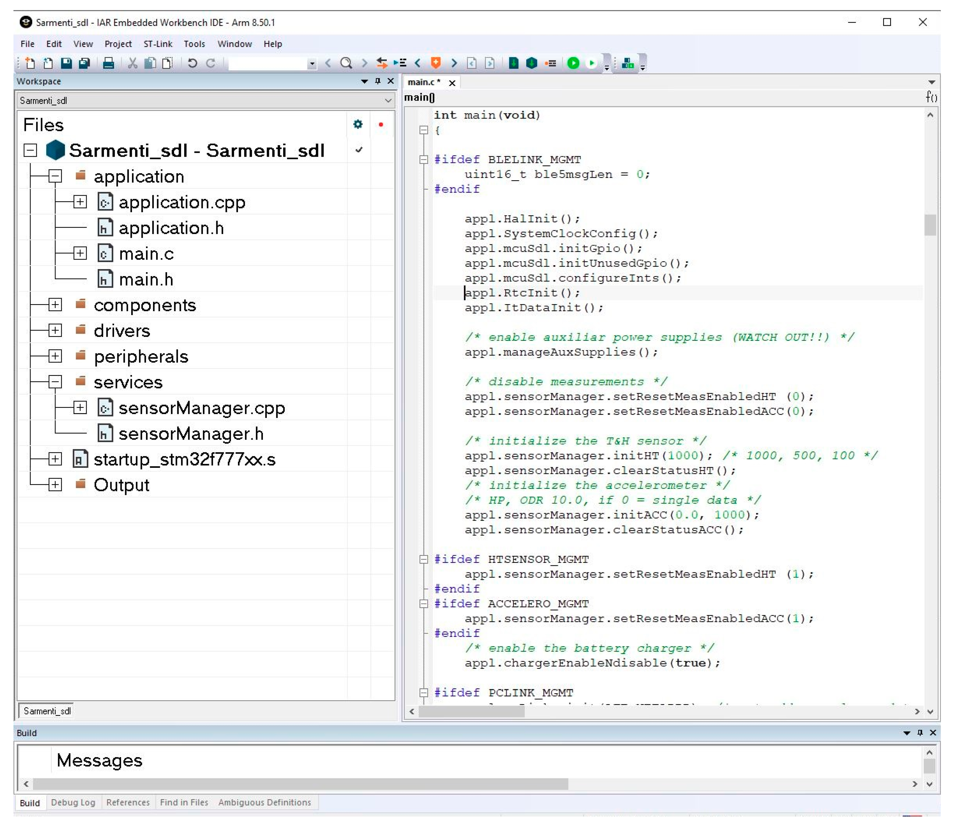Viewport: 956px width, 830px height.
Task: Click the Undo toolbar icon
Action: point(192,63)
